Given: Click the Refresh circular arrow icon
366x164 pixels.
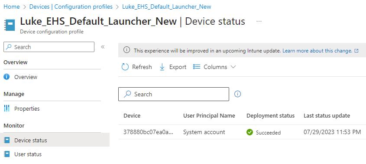Looking at the screenshot, I should 125,67.
